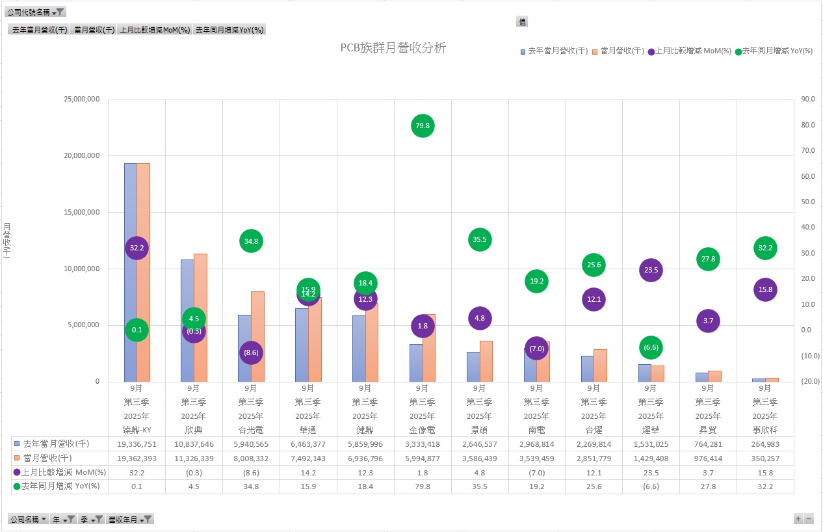Select the green 79.8 bubble for 金像電
The width and height of the screenshot is (823, 532).
[422, 126]
